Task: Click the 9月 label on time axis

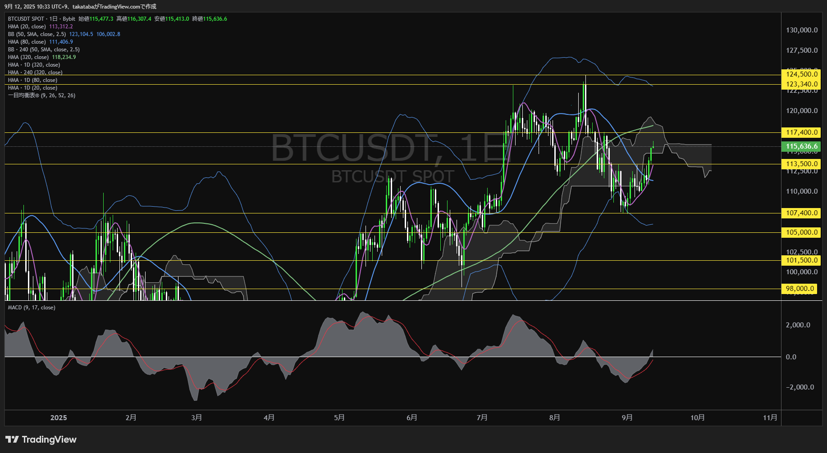Action: [627, 418]
